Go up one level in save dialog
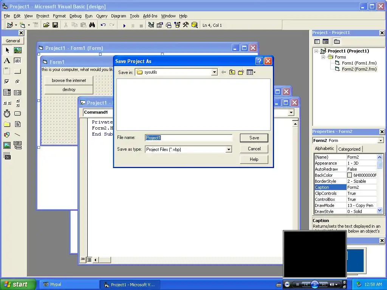The width and height of the screenshot is (387, 290). [232, 72]
